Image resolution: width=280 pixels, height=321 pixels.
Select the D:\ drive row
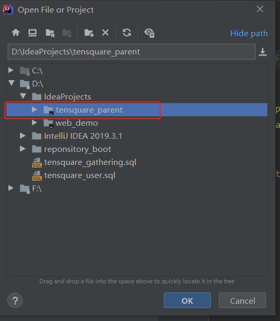(x=137, y=84)
